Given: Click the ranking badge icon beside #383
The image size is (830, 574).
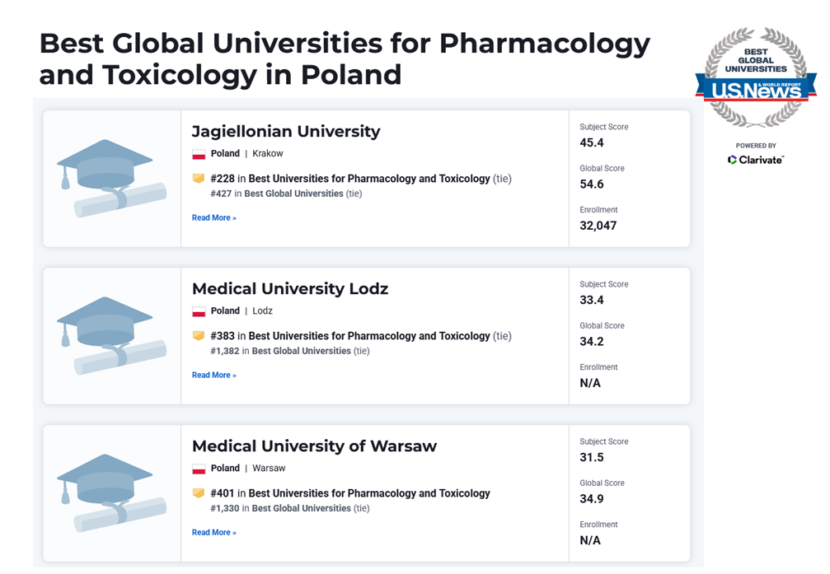Looking at the screenshot, I should click(199, 336).
